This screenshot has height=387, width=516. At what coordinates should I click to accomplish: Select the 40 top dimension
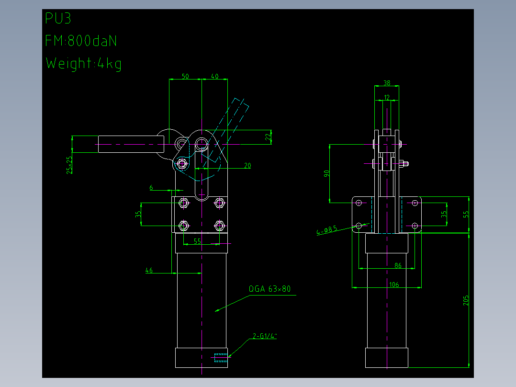tap(214, 76)
